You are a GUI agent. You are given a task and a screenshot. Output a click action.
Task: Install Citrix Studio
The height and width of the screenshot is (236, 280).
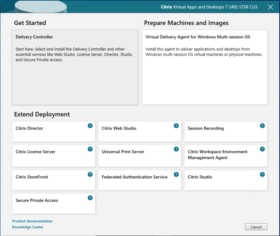226,180
